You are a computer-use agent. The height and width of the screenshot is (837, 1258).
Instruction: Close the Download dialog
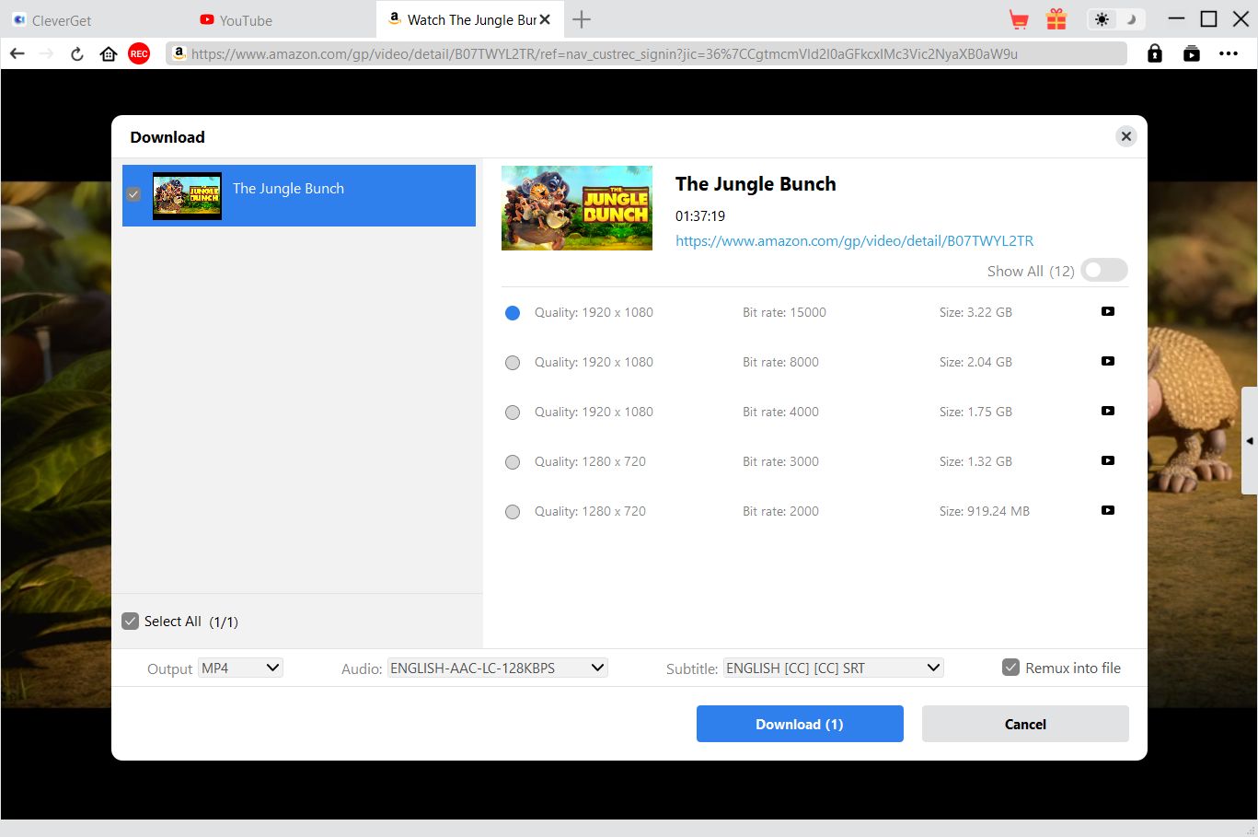tap(1125, 136)
